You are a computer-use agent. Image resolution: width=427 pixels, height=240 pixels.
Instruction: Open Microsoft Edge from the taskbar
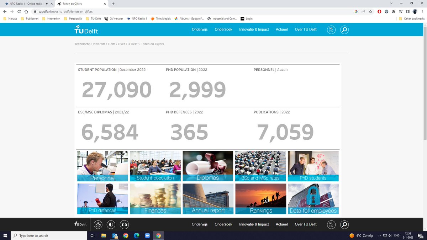pos(136,236)
